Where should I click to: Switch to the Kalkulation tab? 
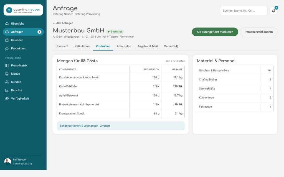click(82, 46)
